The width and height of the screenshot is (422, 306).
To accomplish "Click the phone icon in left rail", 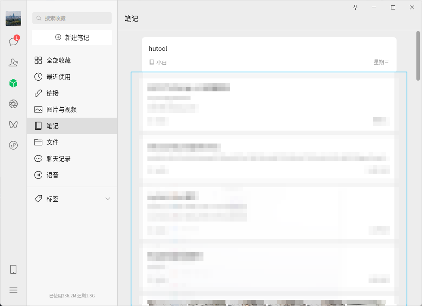I will point(13,269).
